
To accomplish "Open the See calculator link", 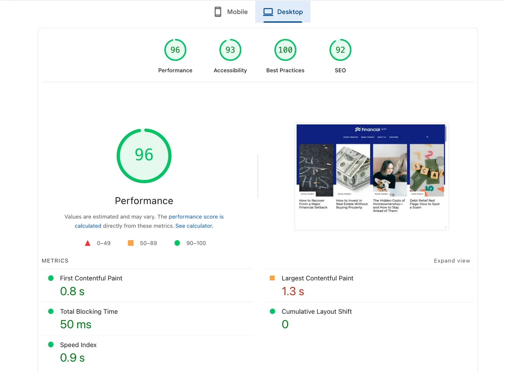I will point(194,226).
